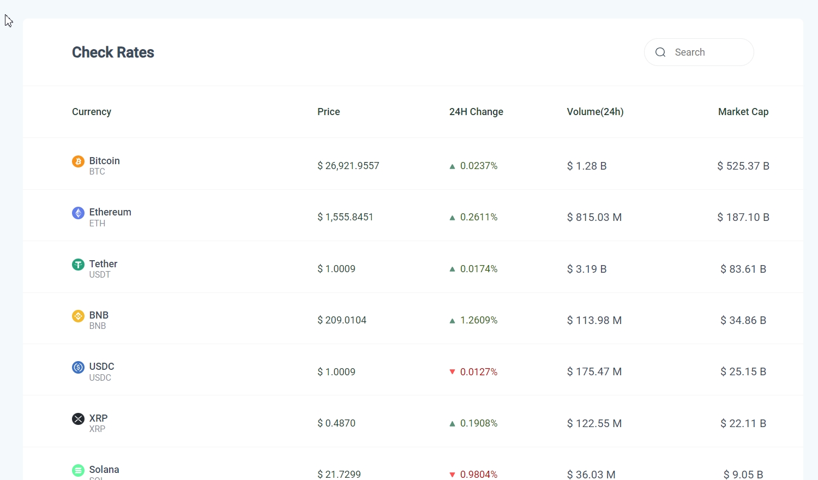This screenshot has width=818, height=480.
Task: Click Solana's red down arrow indicator
Action: (x=452, y=475)
